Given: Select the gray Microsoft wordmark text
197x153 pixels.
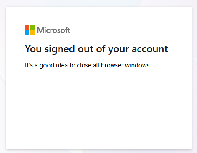Looking at the screenshot, I should tap(54, 30).
